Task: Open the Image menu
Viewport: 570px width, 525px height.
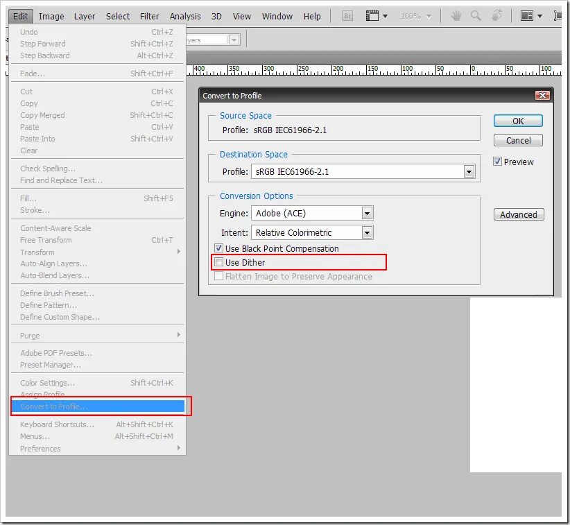Action: [x=51, y=17]
